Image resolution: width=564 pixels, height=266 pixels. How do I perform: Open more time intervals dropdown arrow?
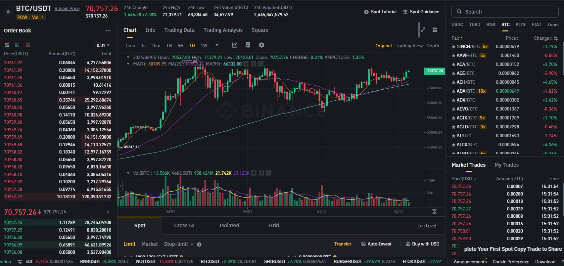click(x=217, y=45)
